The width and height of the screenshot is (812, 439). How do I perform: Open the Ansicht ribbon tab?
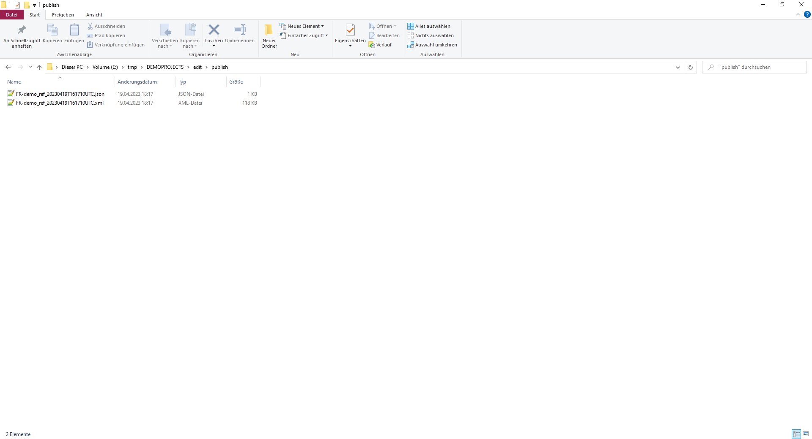pos(94,15)
